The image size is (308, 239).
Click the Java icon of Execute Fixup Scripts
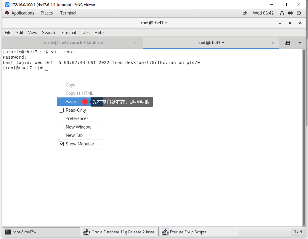[x=165, y=232]
